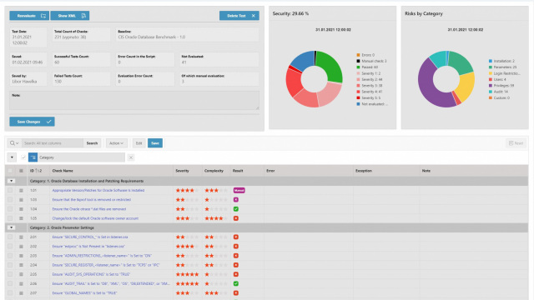Click the Reevaluate button

click(29, 16)
